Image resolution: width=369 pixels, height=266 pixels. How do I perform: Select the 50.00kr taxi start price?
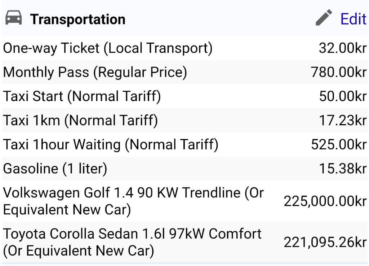343,96
